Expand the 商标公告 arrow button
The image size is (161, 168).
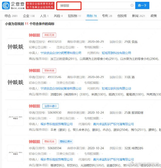(x=66, y=141)
